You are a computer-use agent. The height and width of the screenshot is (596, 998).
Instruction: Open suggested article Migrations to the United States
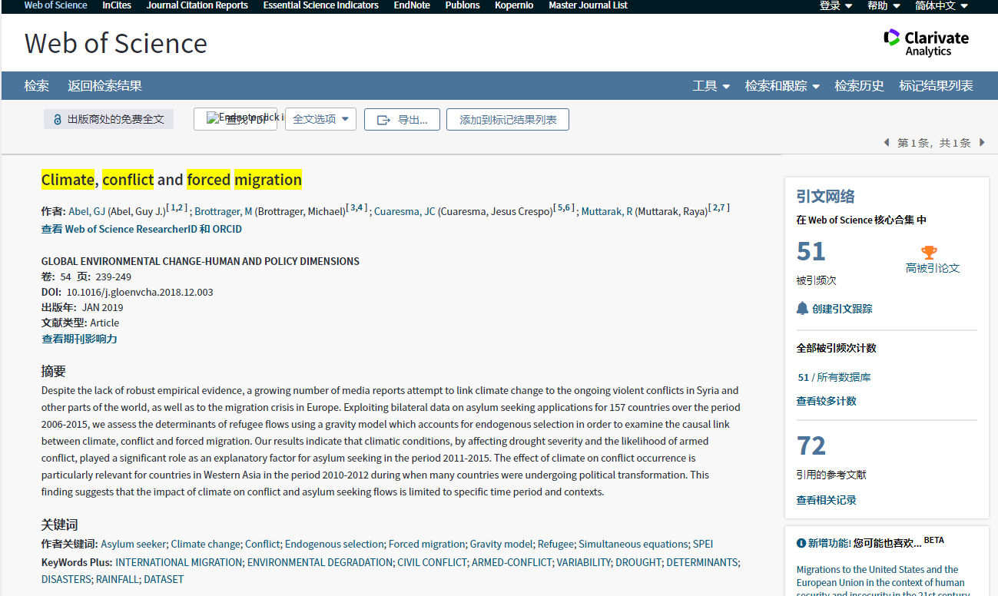pos(882,582)
